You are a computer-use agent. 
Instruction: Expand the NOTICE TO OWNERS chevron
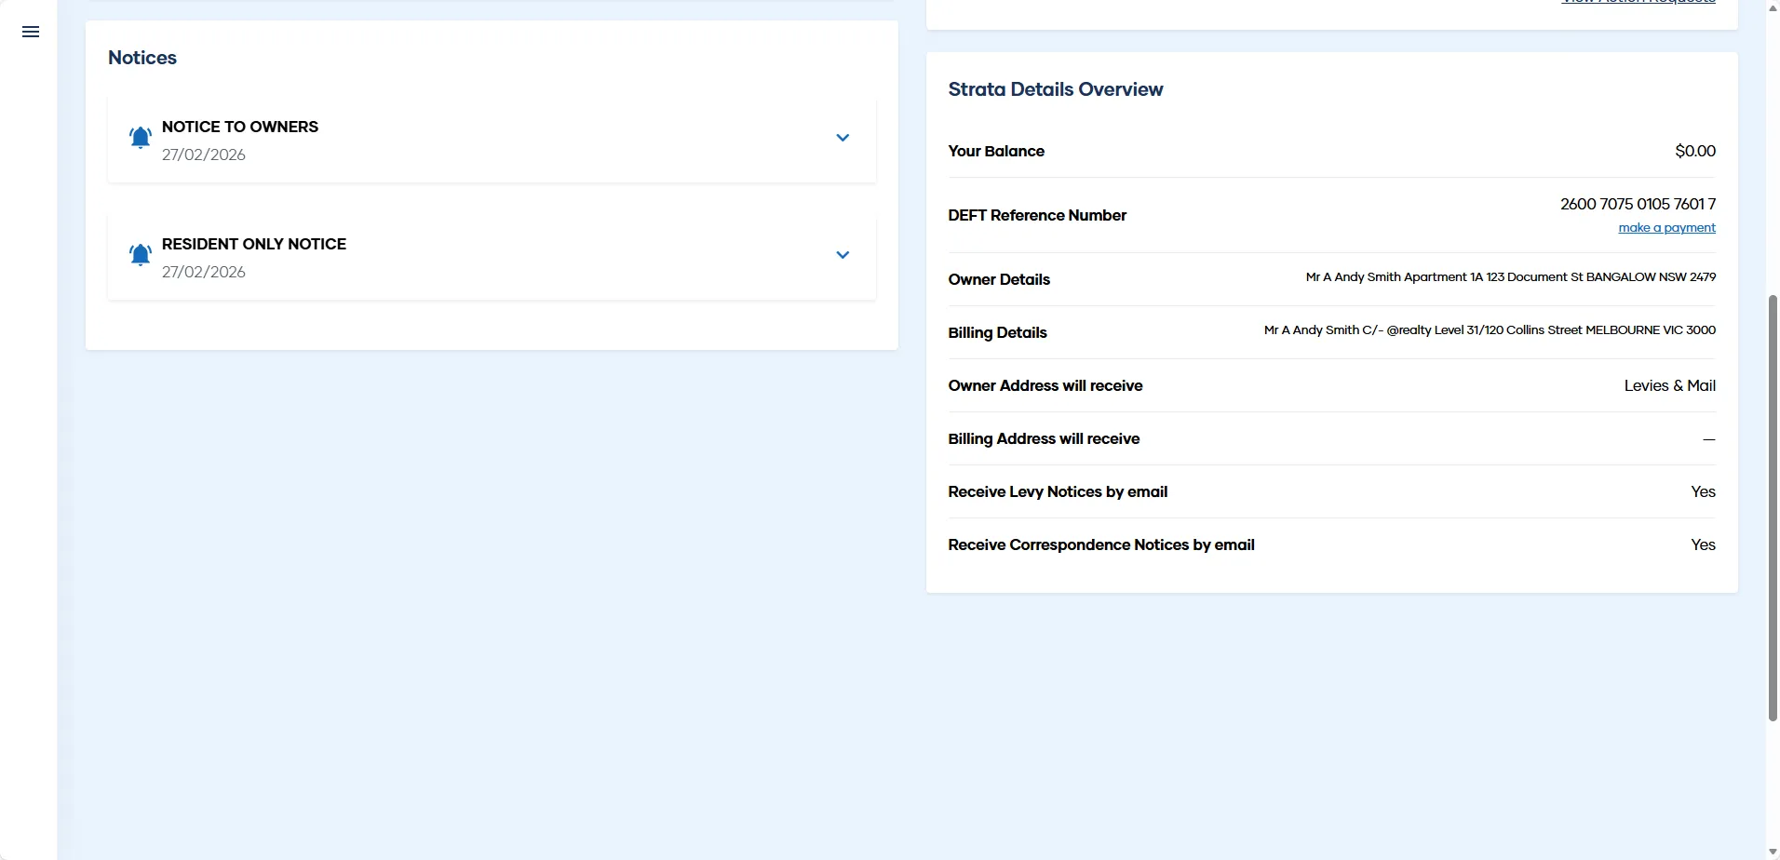[843, 138]
